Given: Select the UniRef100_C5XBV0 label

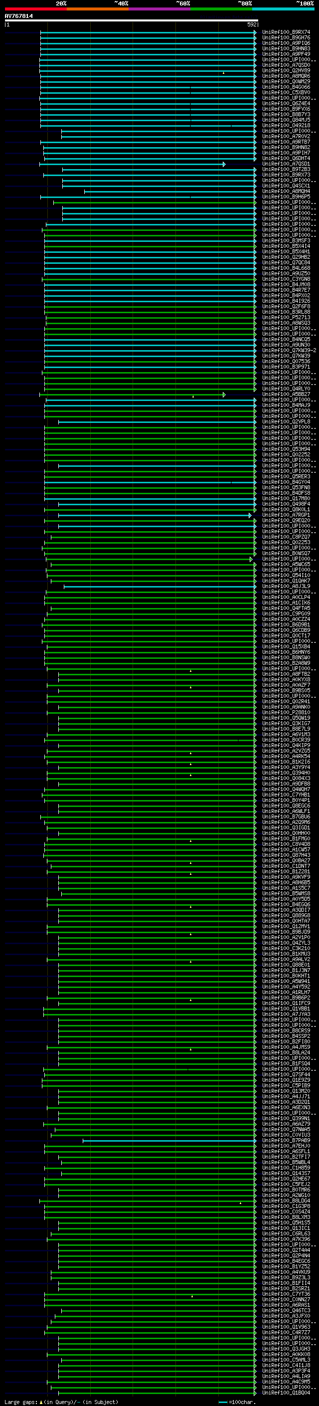Looking at the screenshot, I should tap(286, 92).
